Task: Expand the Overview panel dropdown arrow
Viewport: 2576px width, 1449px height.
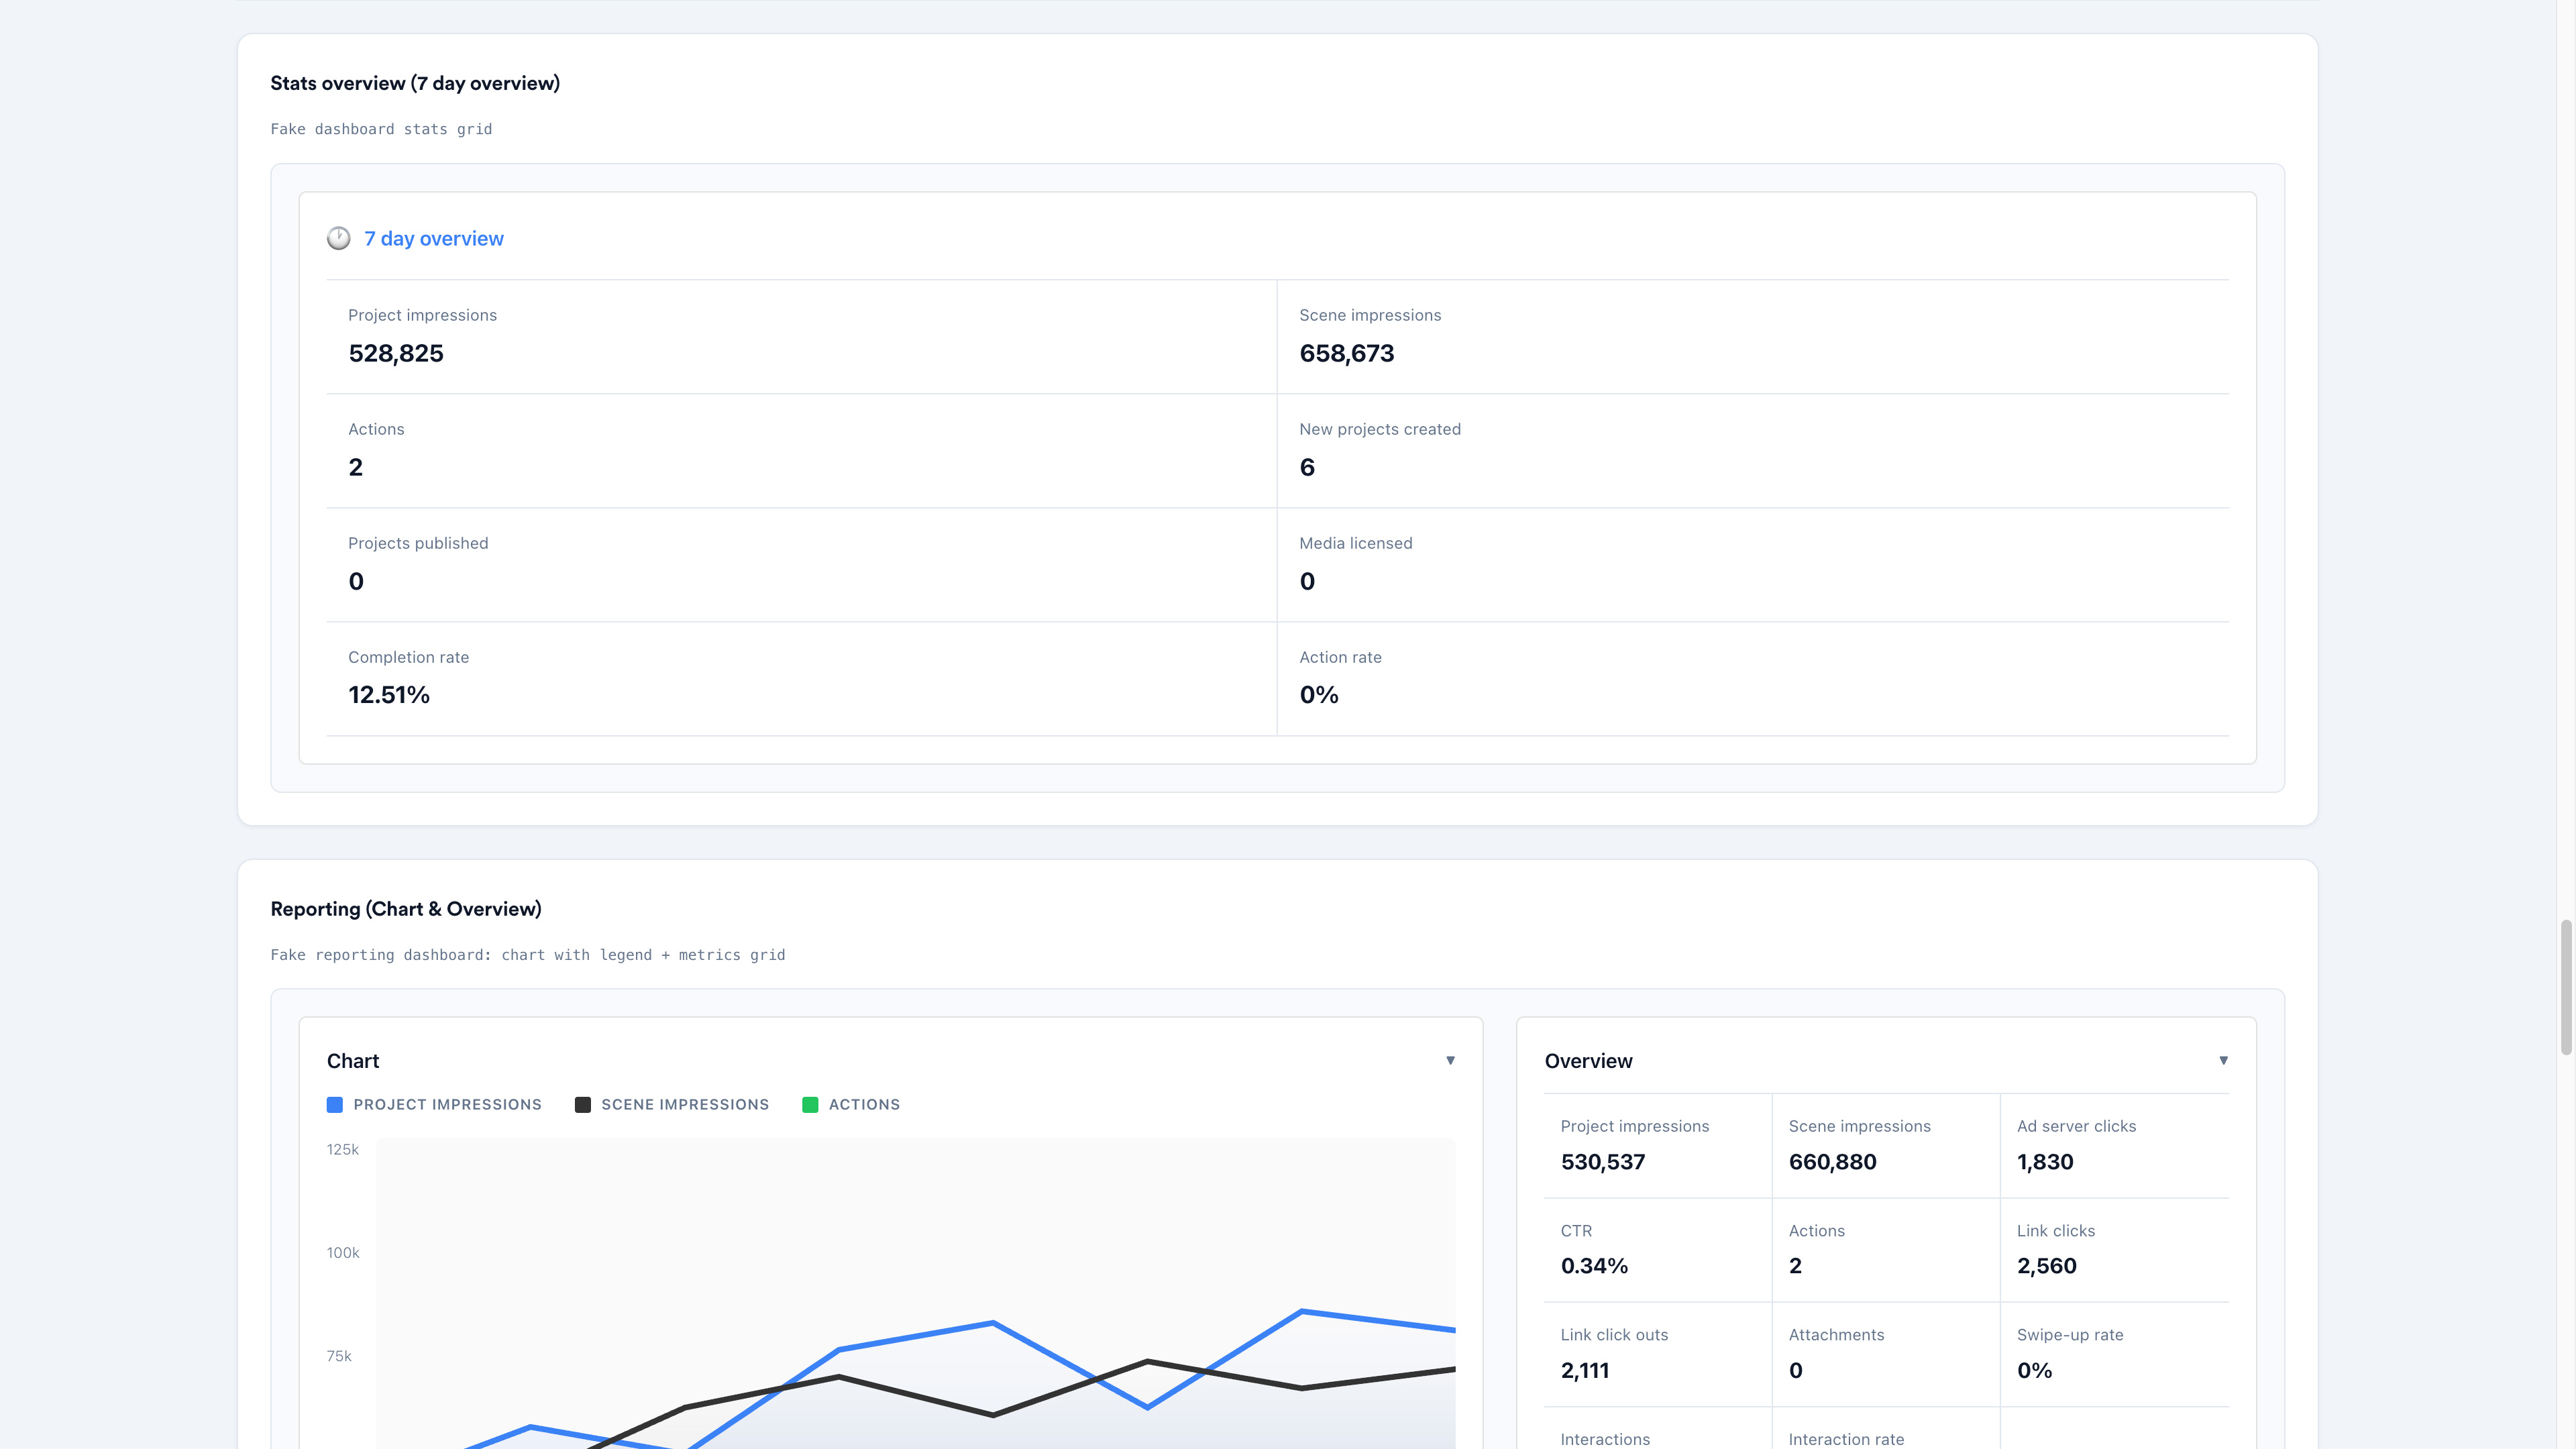Action: (x=2223, y=1060)
